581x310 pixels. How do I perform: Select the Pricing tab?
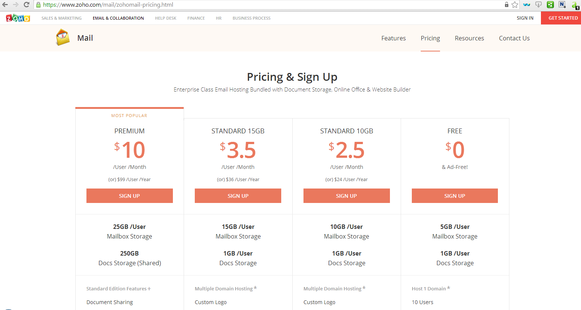pyautogui.click(x=430, y=38)
